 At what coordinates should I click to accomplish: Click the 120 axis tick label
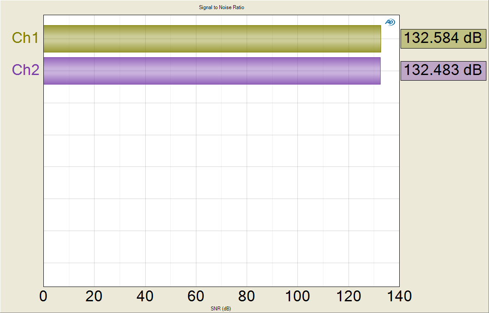(x=349, y=296)
